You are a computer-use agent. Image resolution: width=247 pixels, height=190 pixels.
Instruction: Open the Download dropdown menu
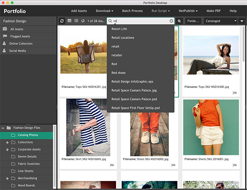coord(105,11)
